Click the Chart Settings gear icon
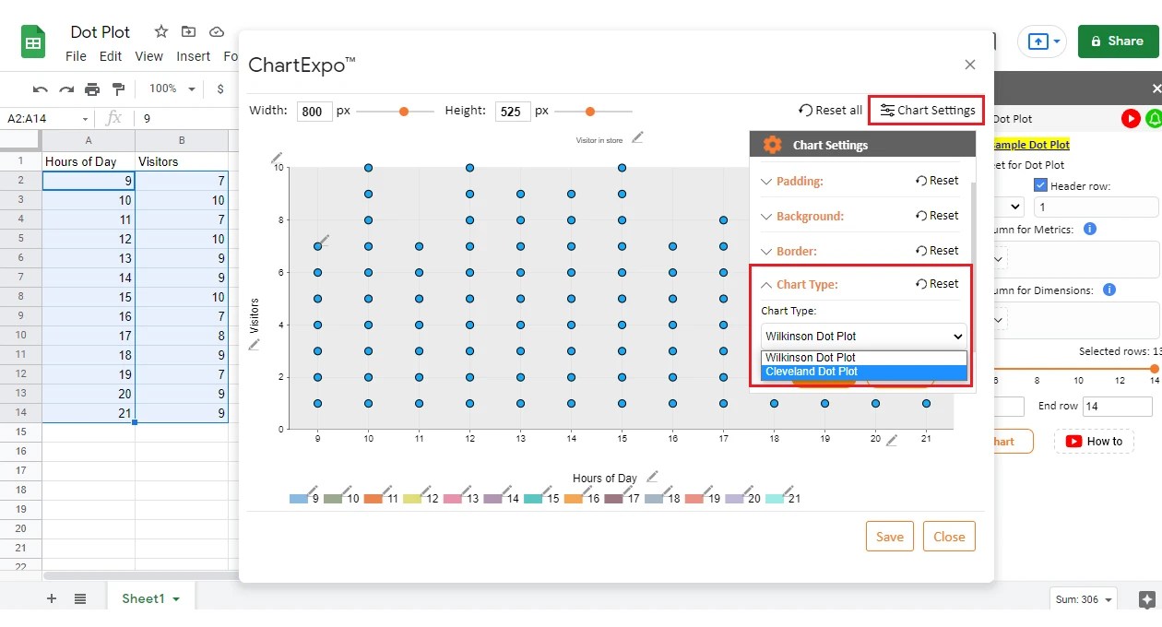The image size is (1162, 627). pos(773,145)
